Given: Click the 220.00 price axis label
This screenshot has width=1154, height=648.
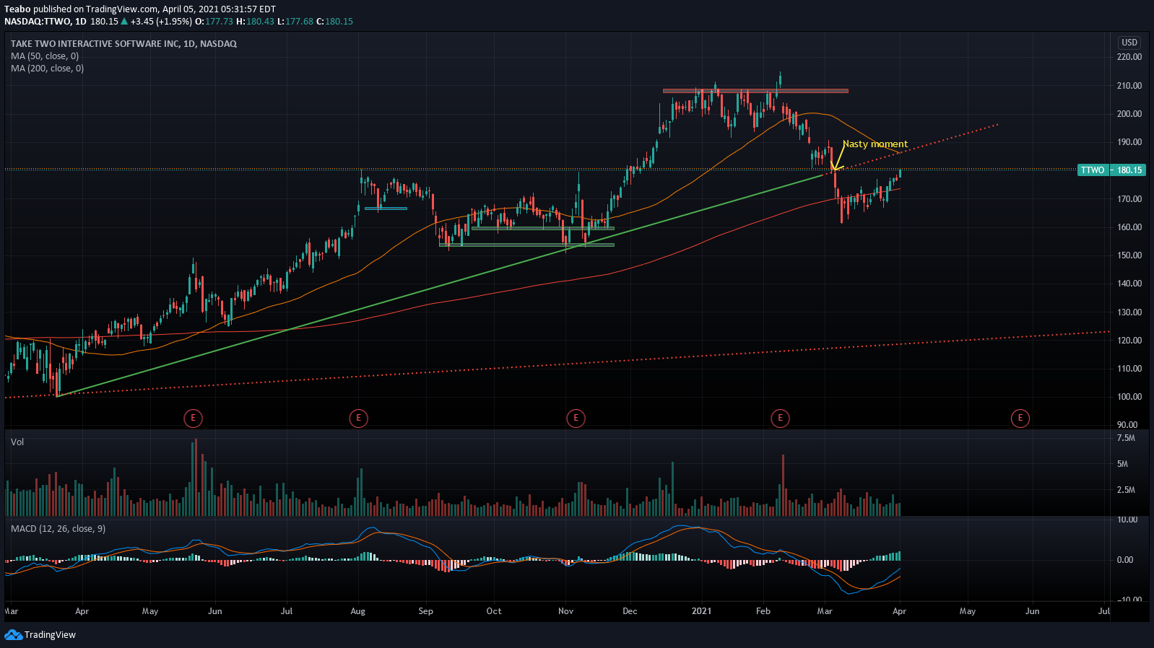Looking at the screenshot, I should coord(1129,57).
